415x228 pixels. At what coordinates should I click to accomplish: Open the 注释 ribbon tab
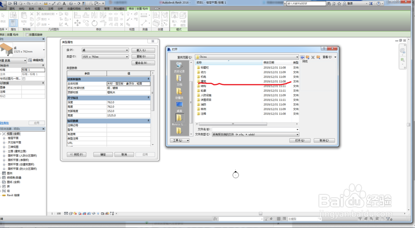(50, 9)
